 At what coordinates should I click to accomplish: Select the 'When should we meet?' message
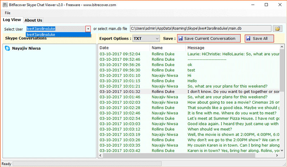(x=189, y=129)
